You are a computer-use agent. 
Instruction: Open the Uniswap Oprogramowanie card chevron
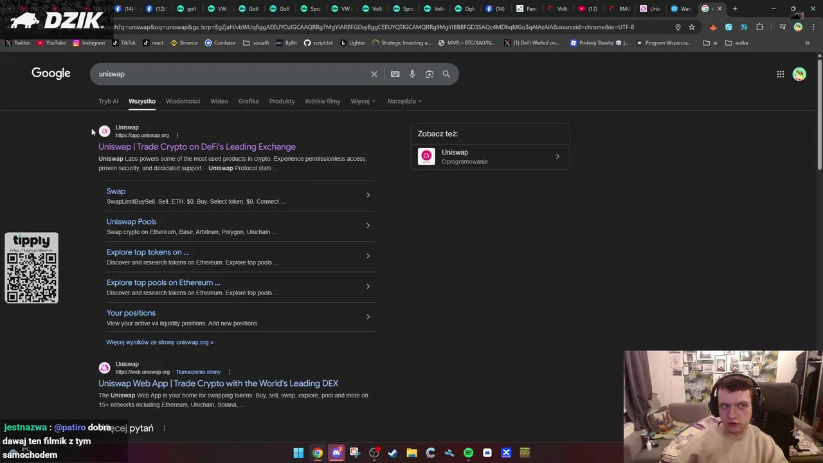pyautogui.click(x=557, y=156)
